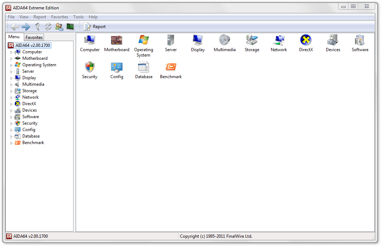This screenshot has width=381, height=246.
Task: Open the Favorites menu
Action: (x=59, y=17)
